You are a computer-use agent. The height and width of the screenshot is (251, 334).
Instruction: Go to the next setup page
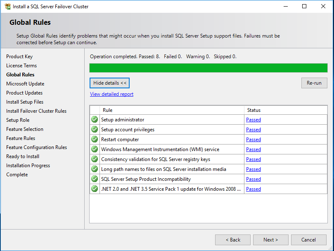pyautogui.click(x=270, y=240)
